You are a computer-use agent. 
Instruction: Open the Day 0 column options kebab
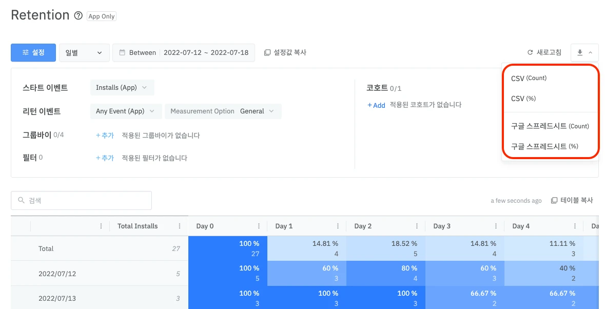pyautogui.click(x=259, y=226)
